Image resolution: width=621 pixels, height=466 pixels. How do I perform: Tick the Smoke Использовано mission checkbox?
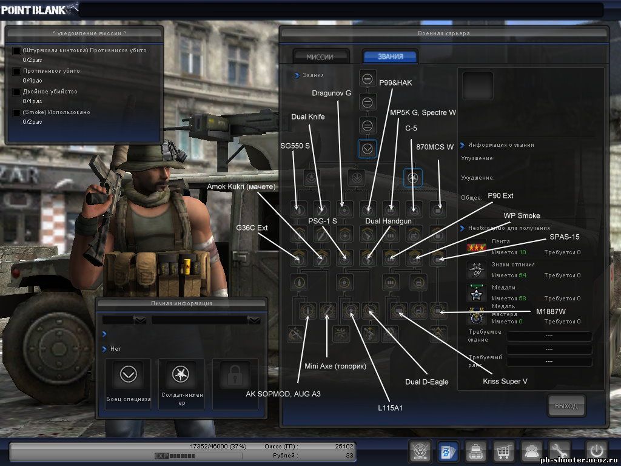pyautogui.click(x=16, y=113)
